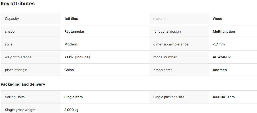Click the Packaging and delivery heading
Image resolution: width=257 pixels, height=113 pixels.
[23, 84]
